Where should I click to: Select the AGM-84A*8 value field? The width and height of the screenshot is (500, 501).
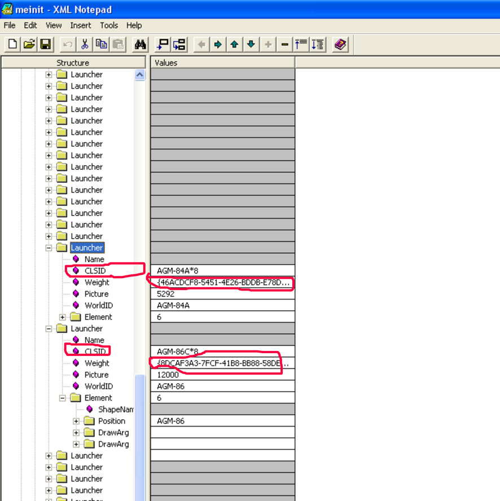(222, 271)
